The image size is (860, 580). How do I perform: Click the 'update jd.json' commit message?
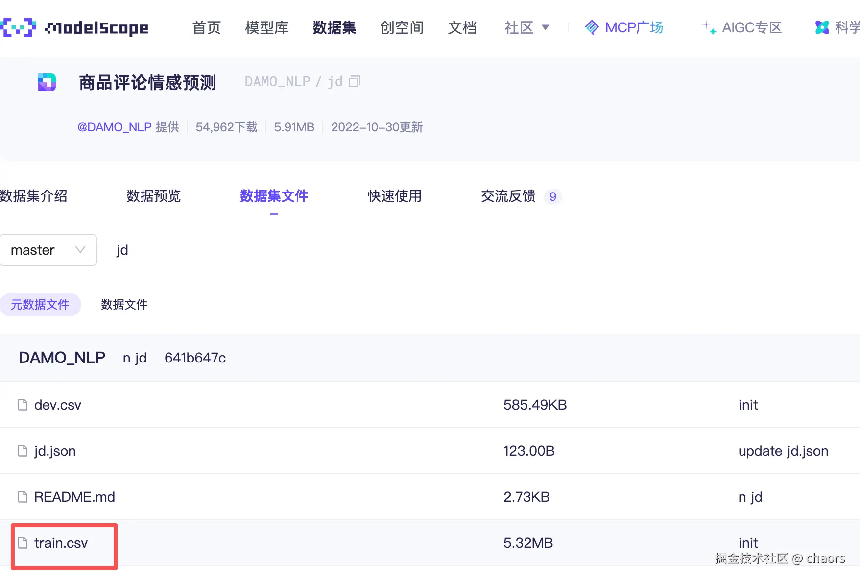coord(784,451)
